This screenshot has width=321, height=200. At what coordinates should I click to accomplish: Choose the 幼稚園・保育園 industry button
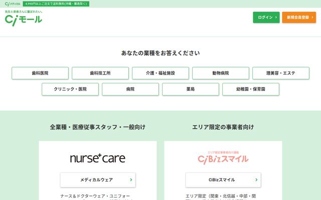click(251, 89)
